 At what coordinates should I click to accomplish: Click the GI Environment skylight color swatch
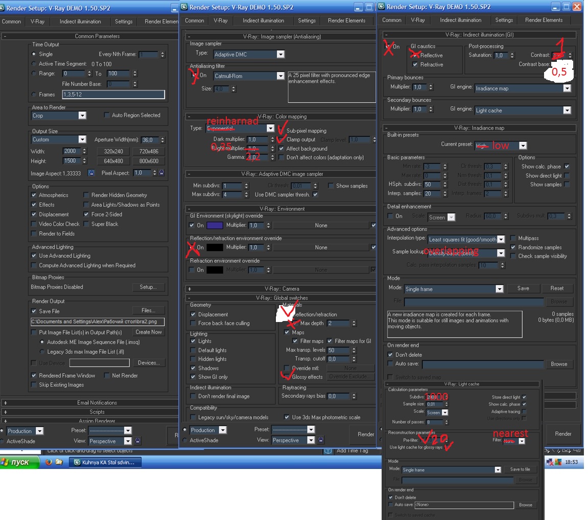215,225
